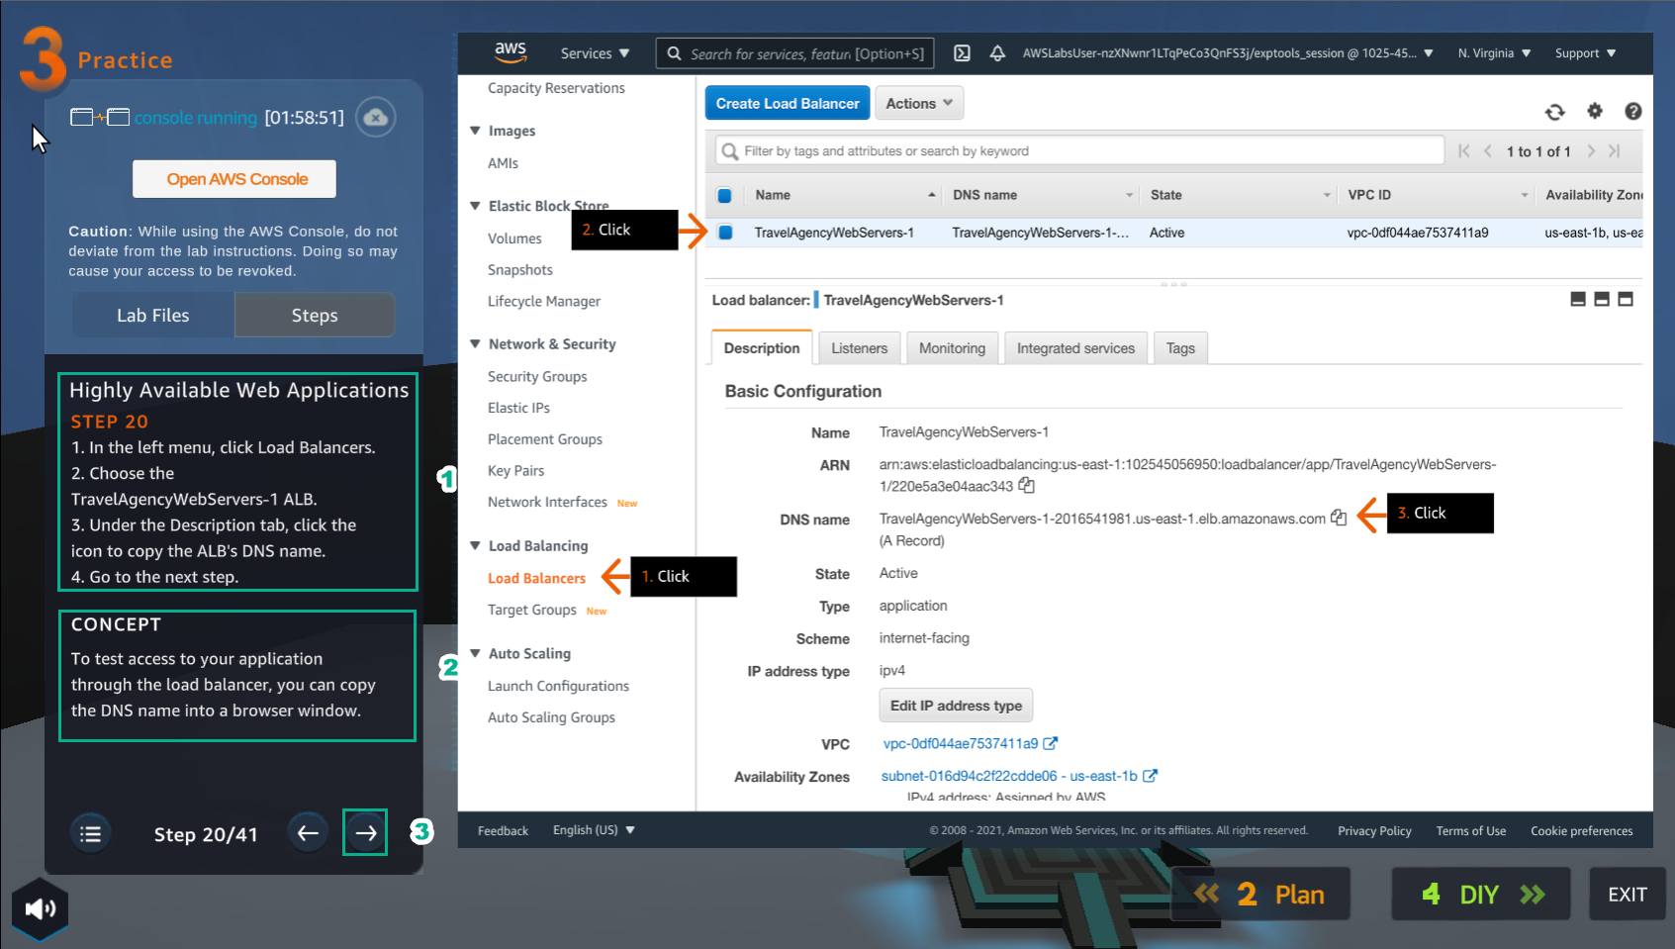1675x949 pixels.
Task: Advance to the next lab step
Action: click(365, 833)
